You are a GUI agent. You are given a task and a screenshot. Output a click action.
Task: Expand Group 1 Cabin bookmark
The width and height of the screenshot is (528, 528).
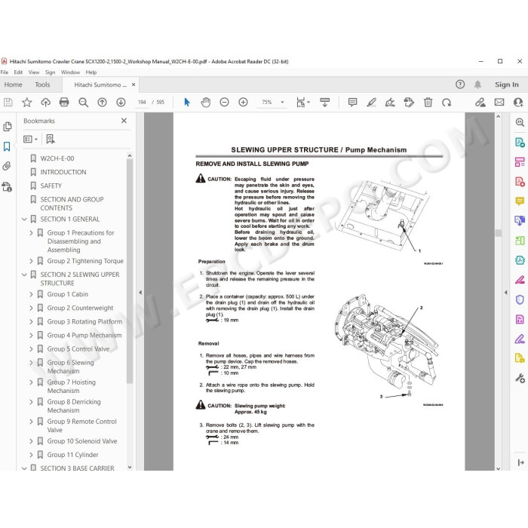coord(31,294)
